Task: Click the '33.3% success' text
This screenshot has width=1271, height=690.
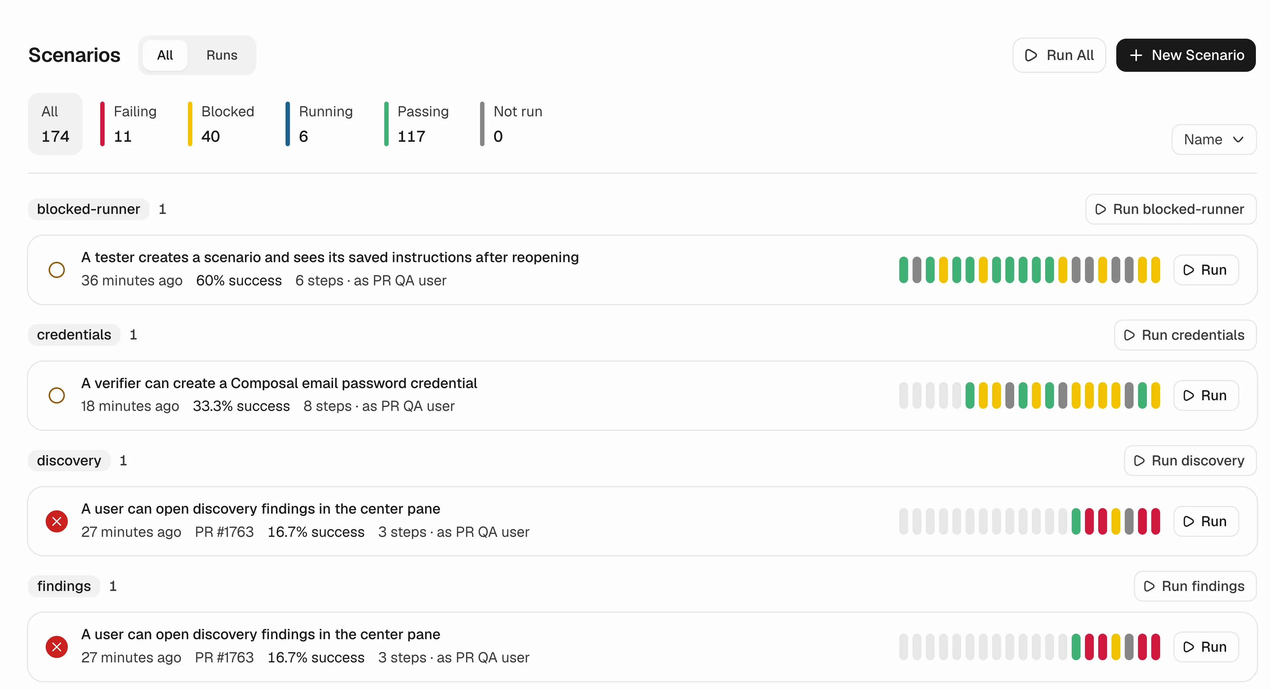Action: coord(241,406)
